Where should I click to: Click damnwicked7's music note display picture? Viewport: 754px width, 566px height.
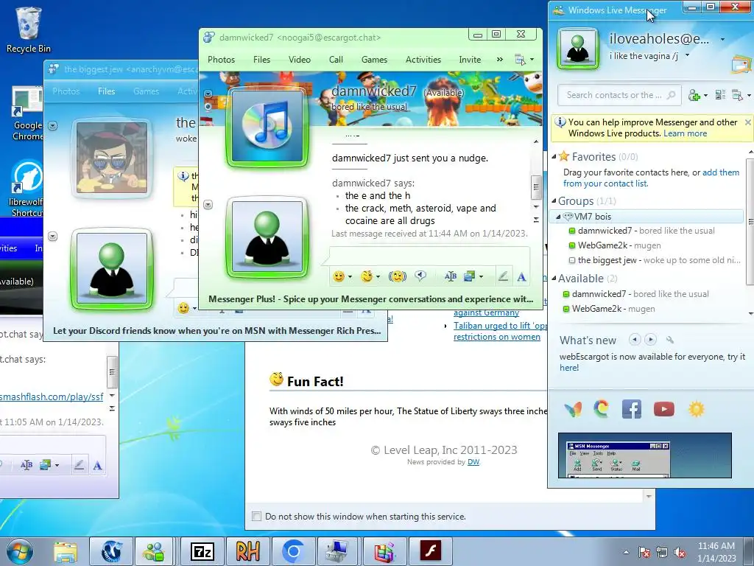point(267,127)
